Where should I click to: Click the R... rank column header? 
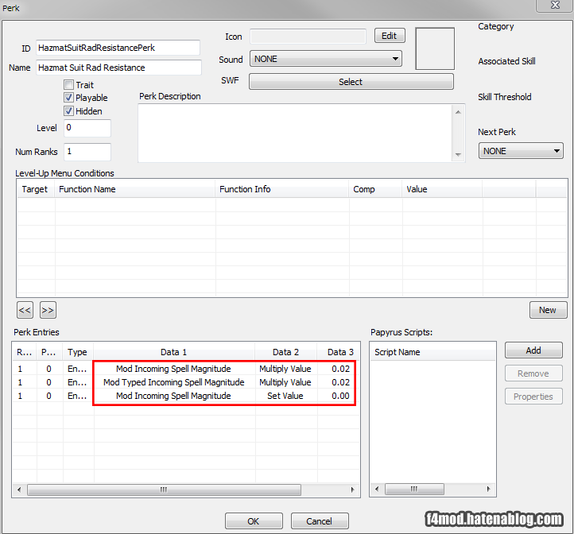pos(25,352)
